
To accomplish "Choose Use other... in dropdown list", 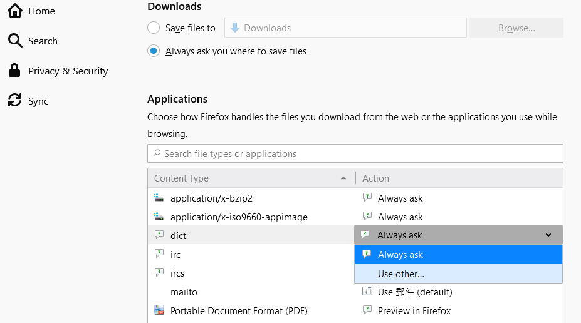I will click(x=458, y=274).
